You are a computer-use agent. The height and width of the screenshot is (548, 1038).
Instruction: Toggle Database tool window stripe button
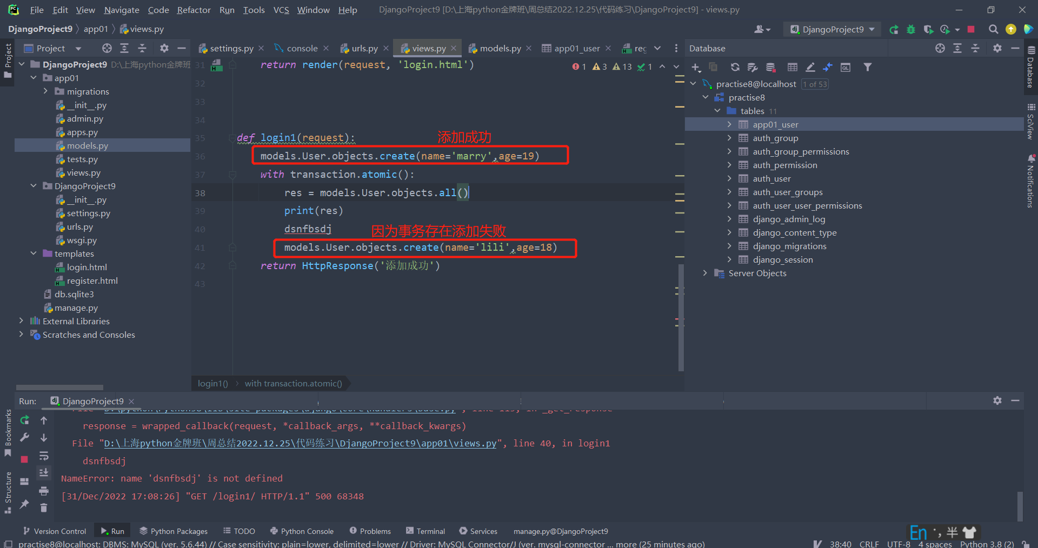tap(1031, 67)
